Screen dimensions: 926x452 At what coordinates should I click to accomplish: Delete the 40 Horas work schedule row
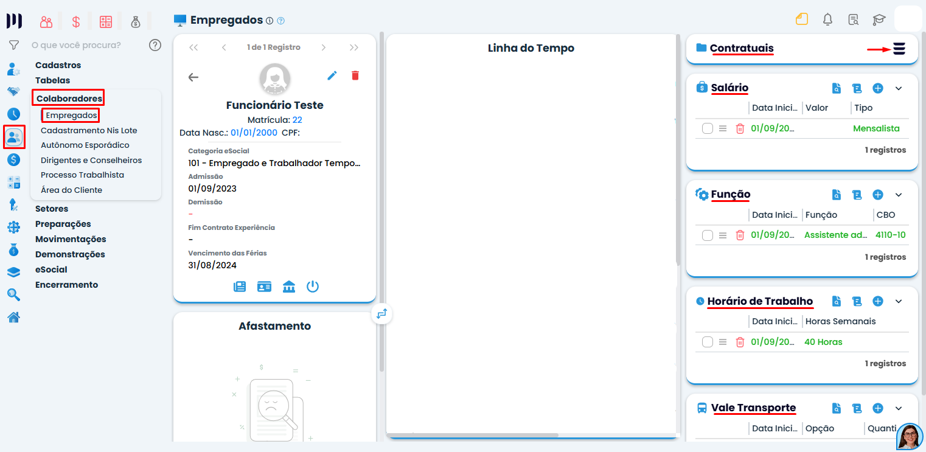[740, 342]
